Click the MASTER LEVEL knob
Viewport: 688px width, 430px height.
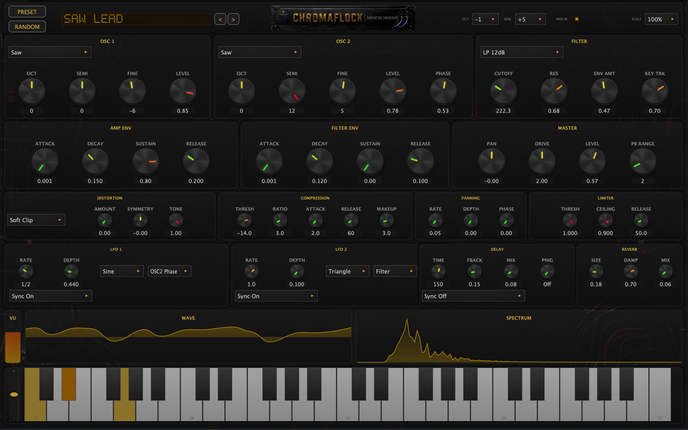[593, 161]
